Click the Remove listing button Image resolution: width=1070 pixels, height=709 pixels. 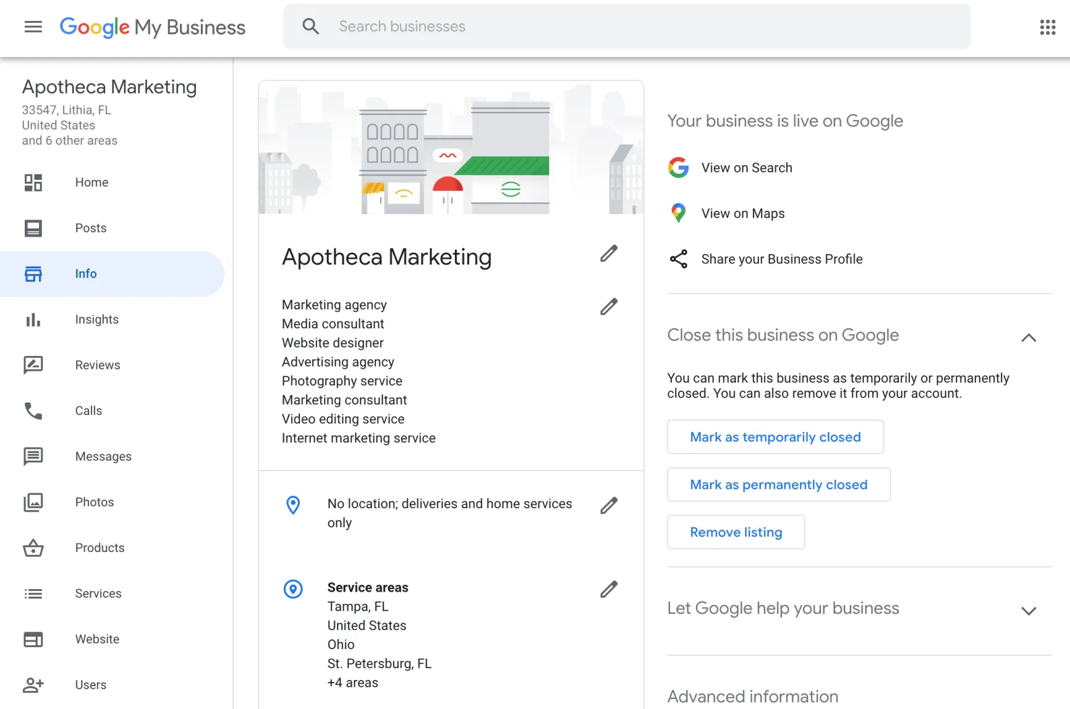point(736,532)
